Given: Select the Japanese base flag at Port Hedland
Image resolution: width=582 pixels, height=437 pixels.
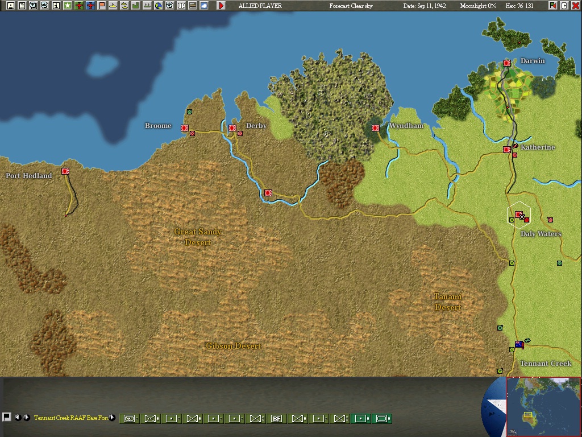Looking at the screenshot, I should pos(65,171).
